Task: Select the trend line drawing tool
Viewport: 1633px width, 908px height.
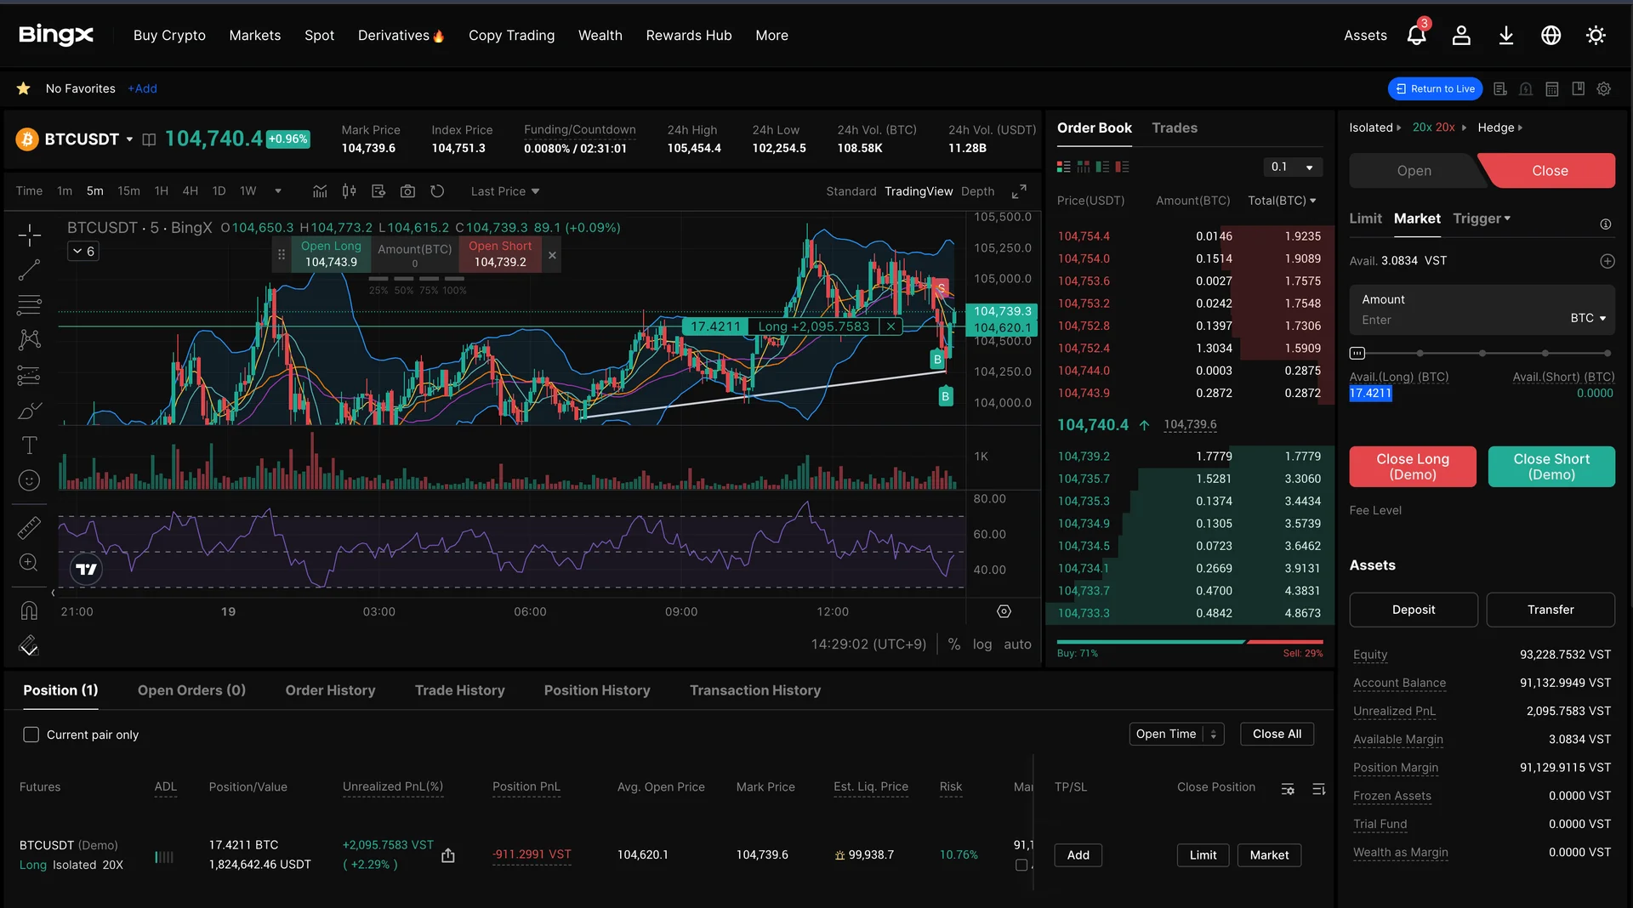Action: (x=29, y=270)
